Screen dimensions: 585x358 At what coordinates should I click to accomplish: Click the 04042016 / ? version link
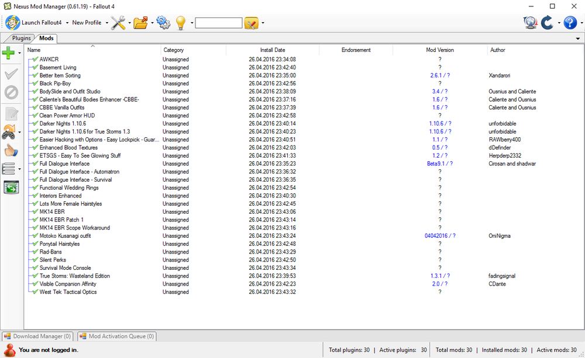pos(440,236)
